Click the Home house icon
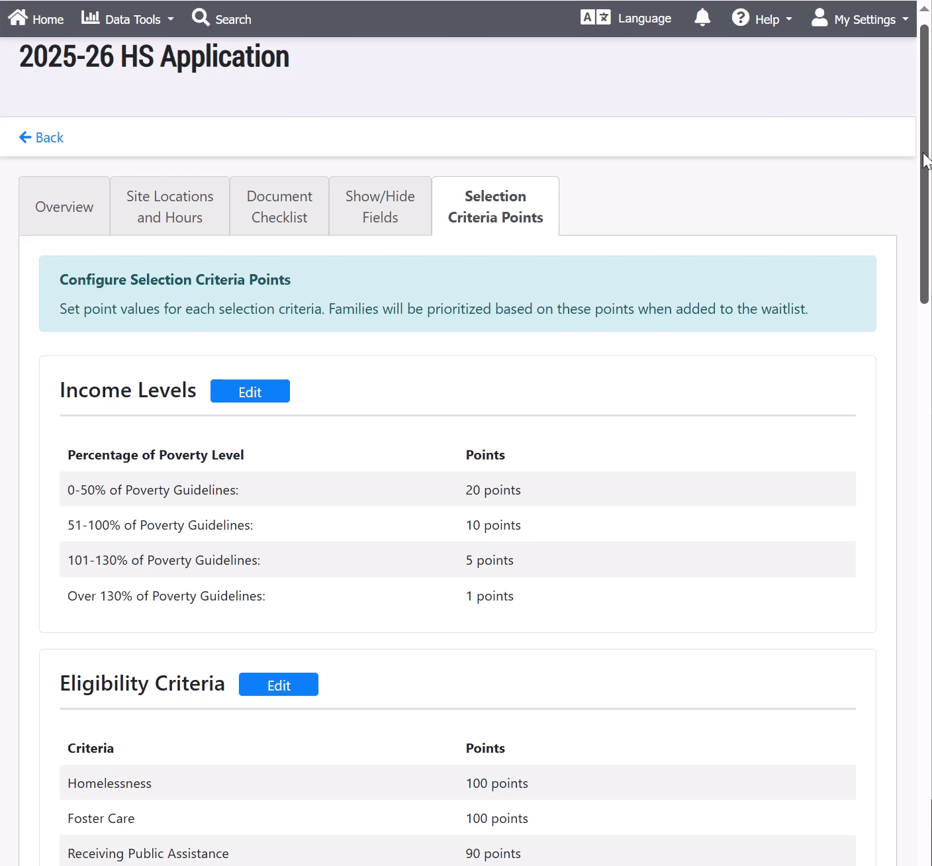The image size is (932, 866). click(18, 17)
